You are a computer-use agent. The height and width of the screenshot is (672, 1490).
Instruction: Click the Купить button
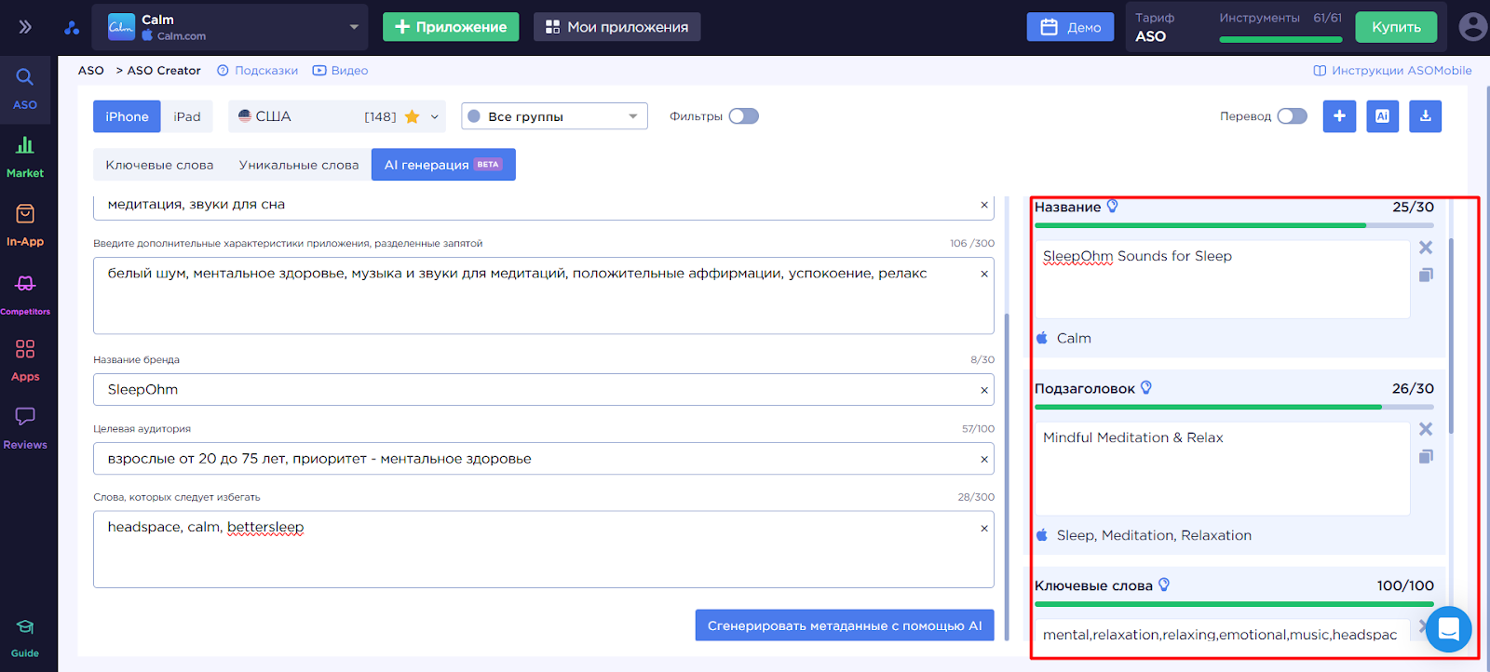click(x=1396, y=27)
